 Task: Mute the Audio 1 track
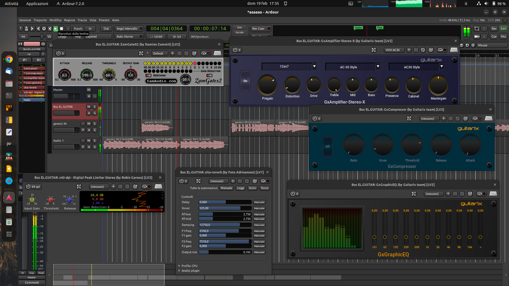coord(89,141)
